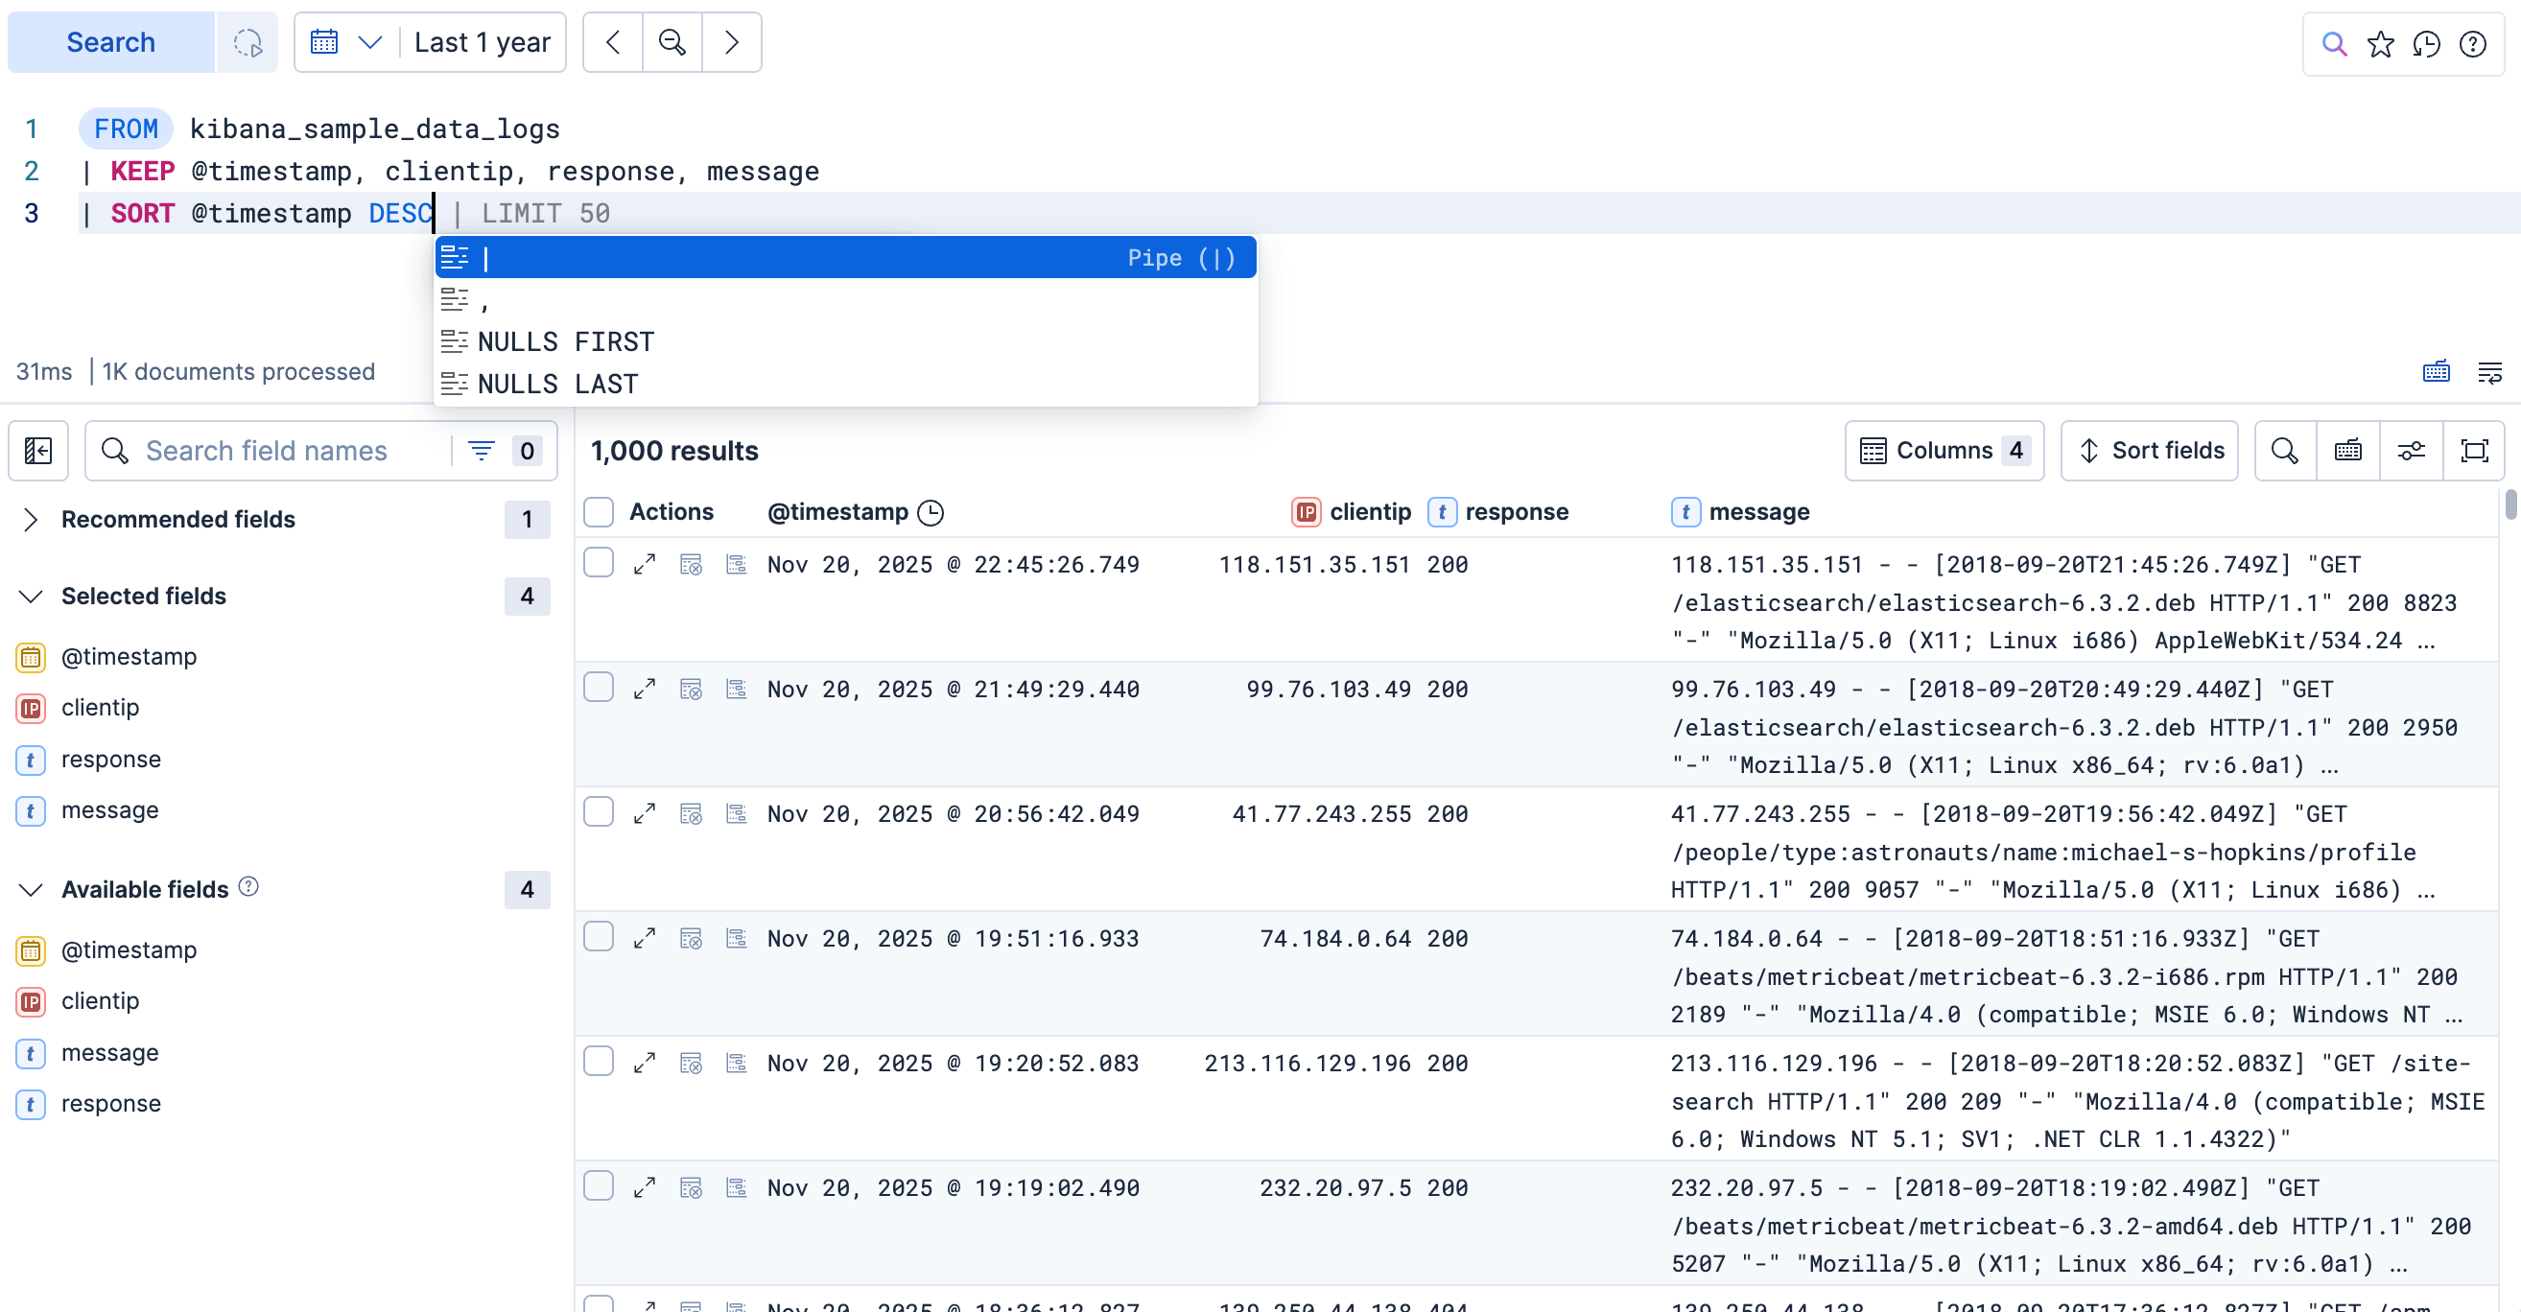Image resolution: width=2521 pixels, height=1312 pixels.
Task: Open the display options gear for the grid
Action: point(2412,450)
